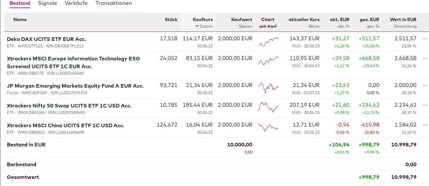Open options menu for Deka DAX ETF

click(425, 39)
